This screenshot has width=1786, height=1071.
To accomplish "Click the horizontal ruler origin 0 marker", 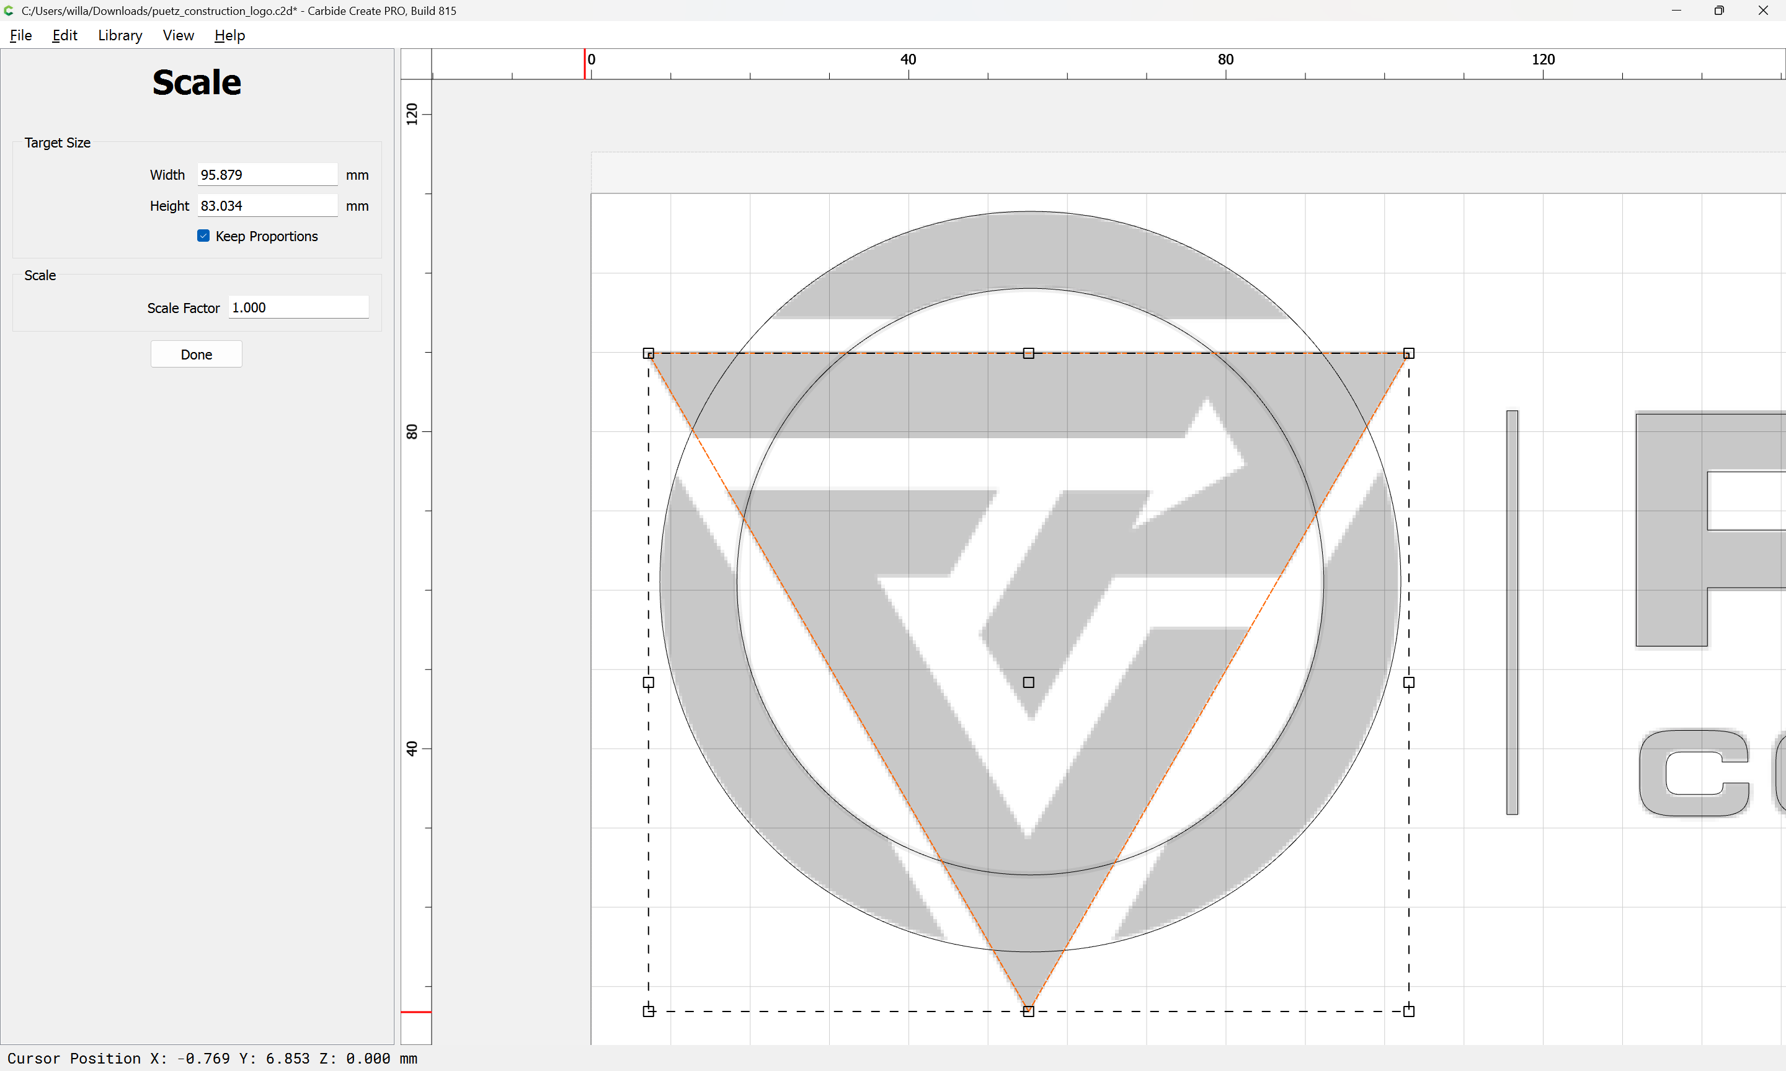I will (x=591, y=59).
